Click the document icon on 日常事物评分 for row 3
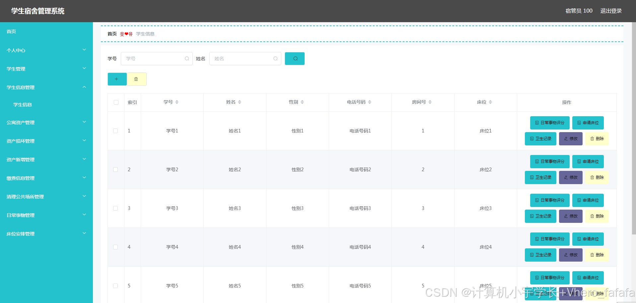Screen dimensions: 636x303 [537, 200]
